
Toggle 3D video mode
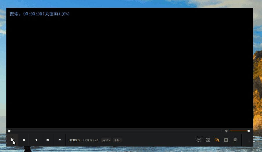tap(208, 140)
